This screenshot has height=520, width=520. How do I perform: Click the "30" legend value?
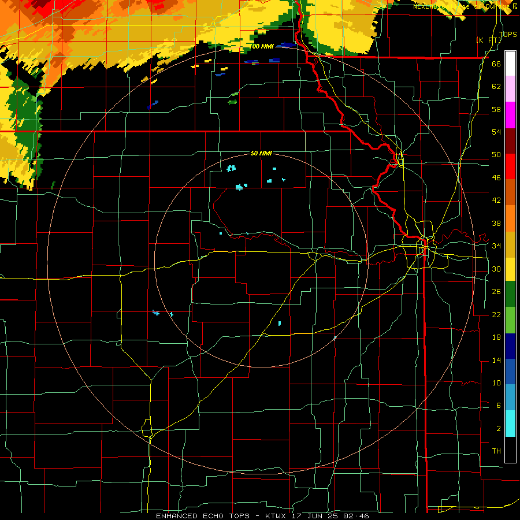point(496,269)
